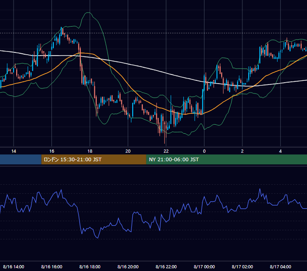Click the London session bar 15:30-21:00 JST

point(93,159)
